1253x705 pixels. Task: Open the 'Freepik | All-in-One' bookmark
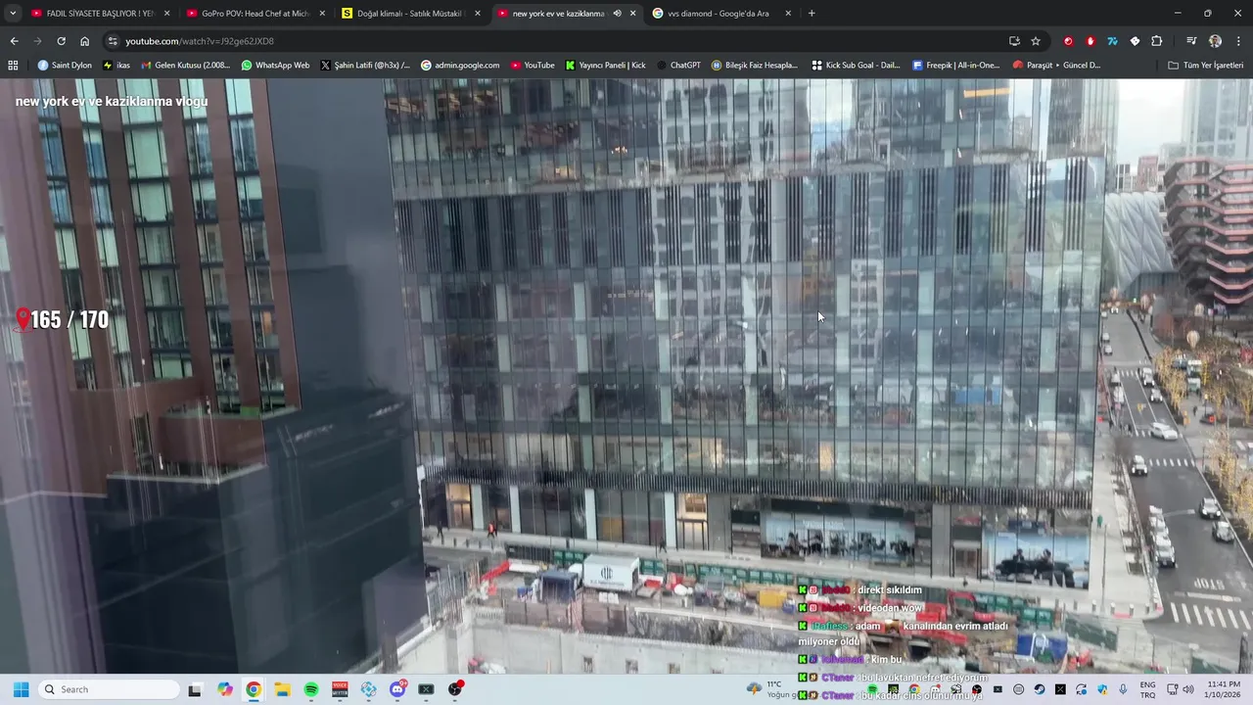[x=956, y=66]
